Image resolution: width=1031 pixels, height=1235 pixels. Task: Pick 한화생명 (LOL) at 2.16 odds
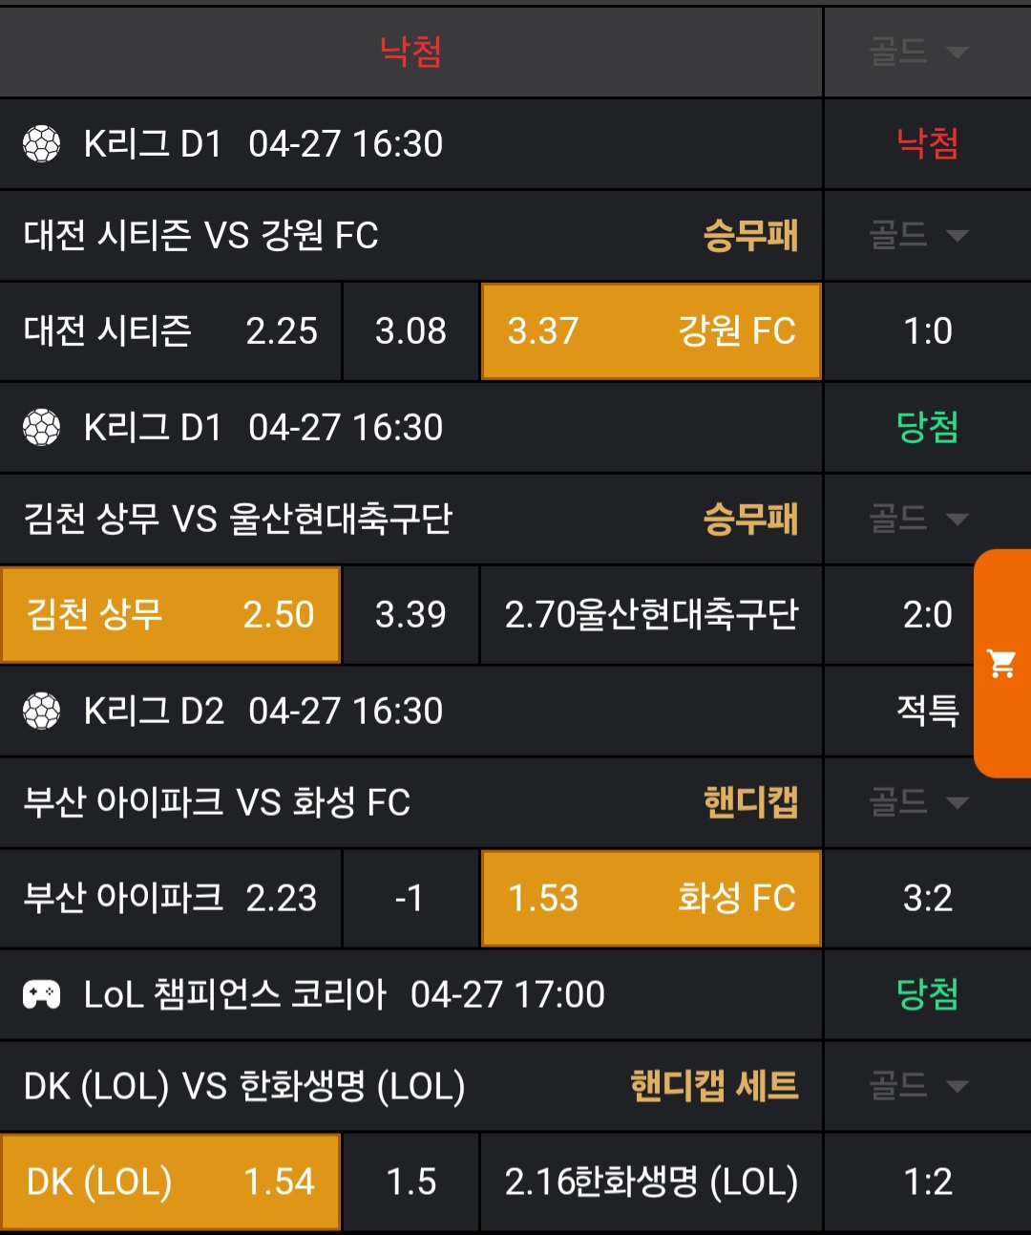click(x=651, y=1182)
